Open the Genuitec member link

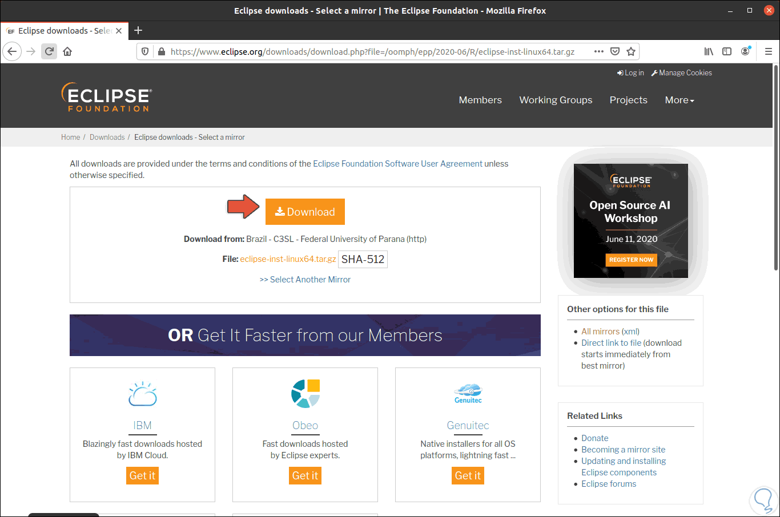click(468, 426)
